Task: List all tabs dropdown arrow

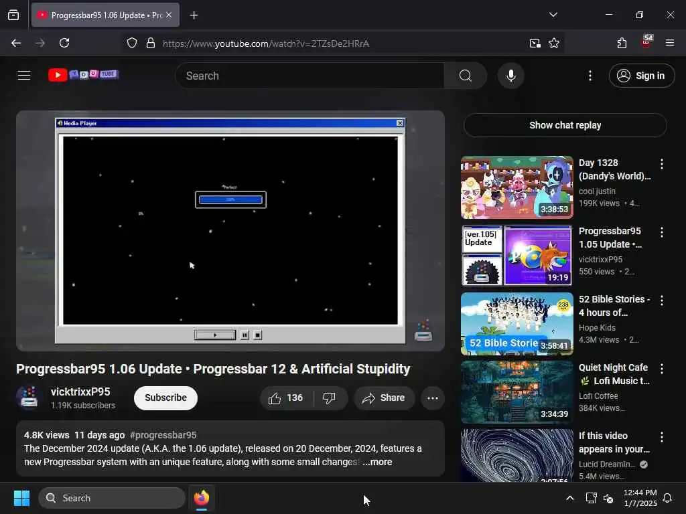Action: pyautogui.click(x=553, y=15)
